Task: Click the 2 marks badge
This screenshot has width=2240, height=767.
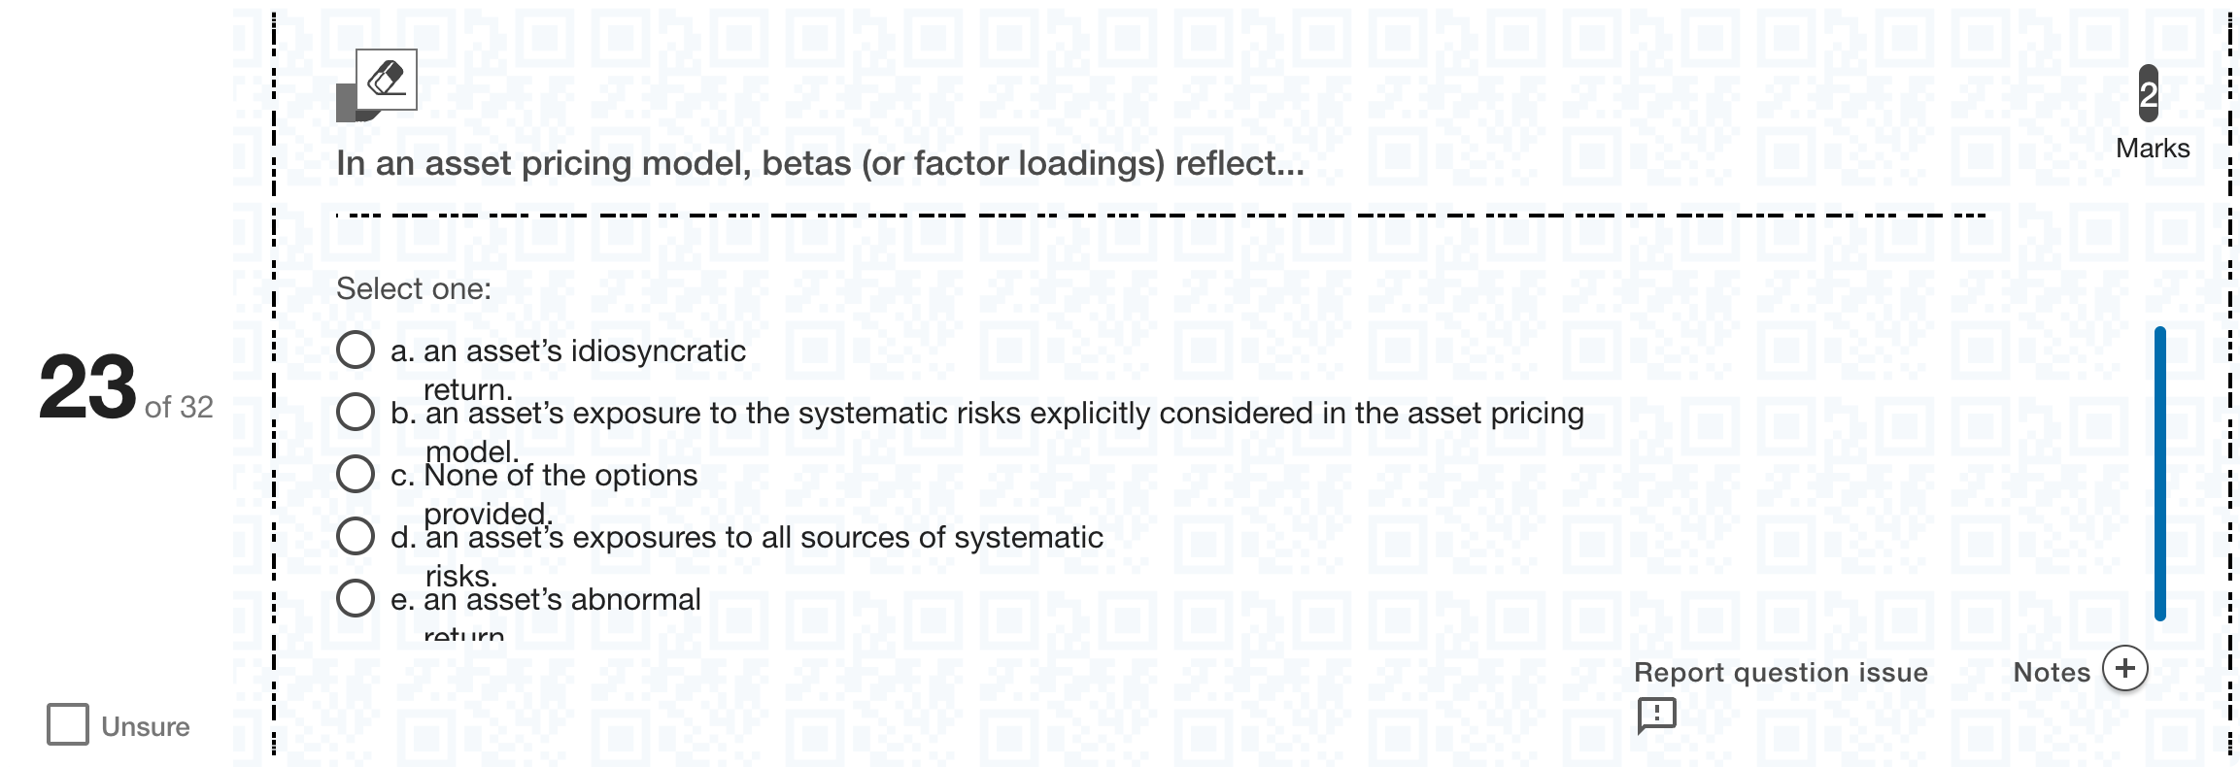Action: click(x=2148, y=93)
